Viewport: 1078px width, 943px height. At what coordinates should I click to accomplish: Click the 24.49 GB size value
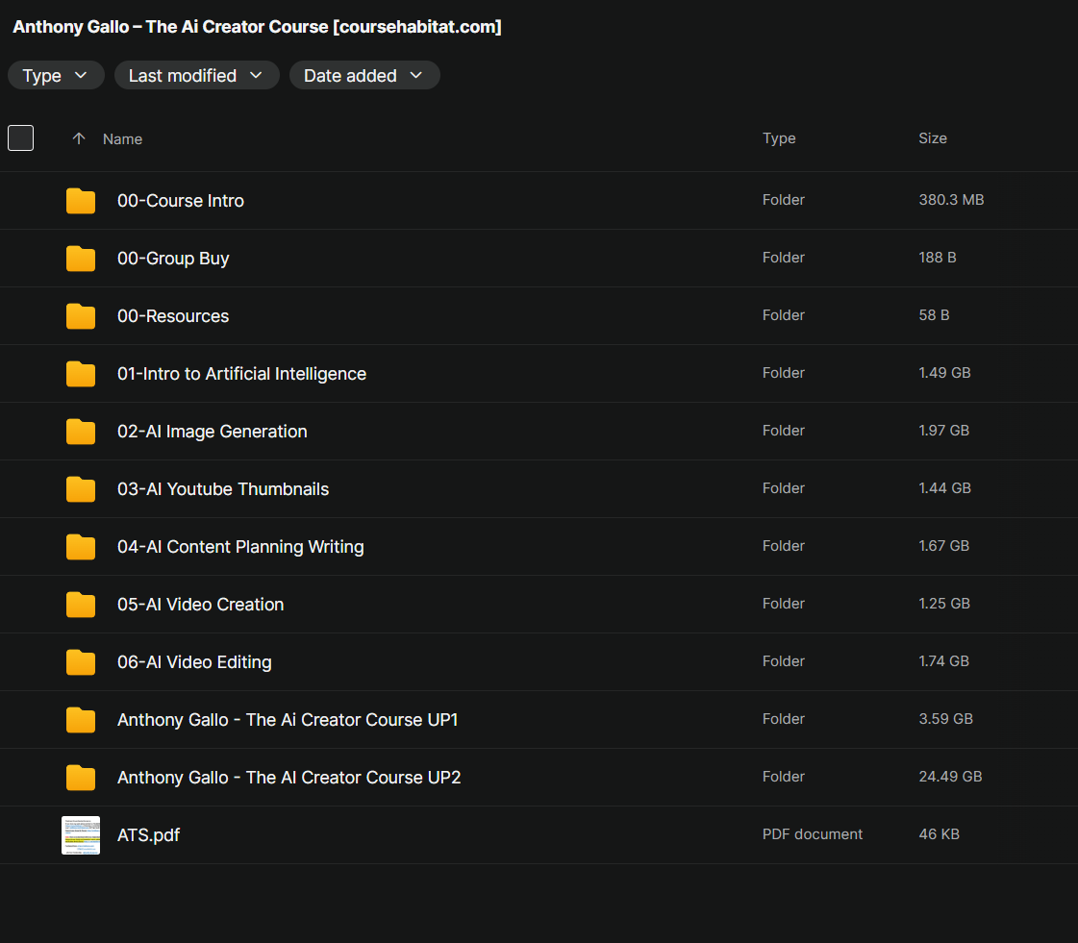[950, 777]
